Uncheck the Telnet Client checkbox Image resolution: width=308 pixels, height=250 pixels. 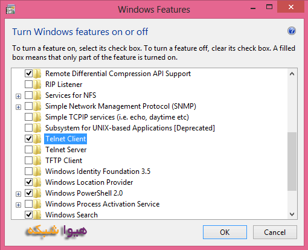coord(28,138)
